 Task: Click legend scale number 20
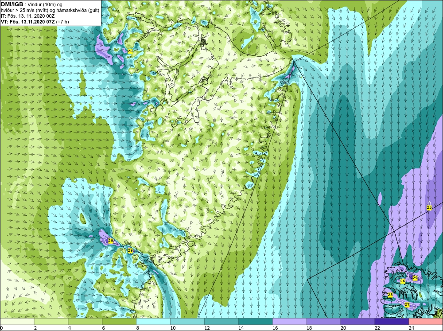[343, 328]
